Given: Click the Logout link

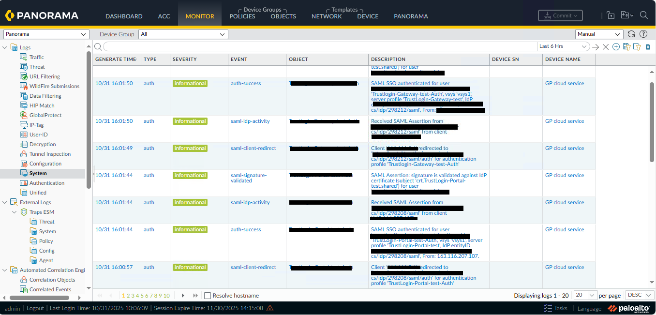Looking at the screenshot, I should 35,308.
